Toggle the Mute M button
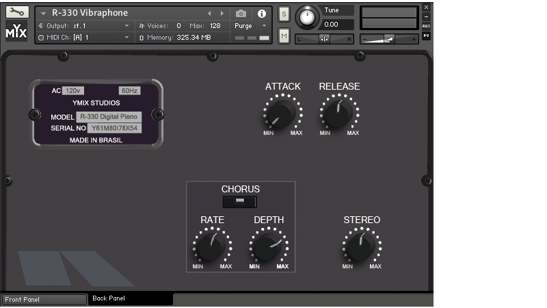The width and height of the screenshot is (547, 308). (x=284, y=36)
